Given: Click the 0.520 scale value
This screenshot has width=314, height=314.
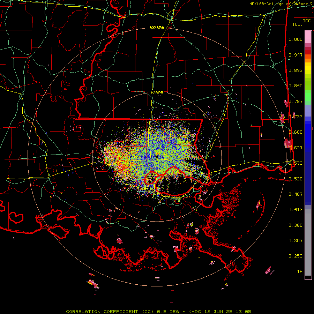Looking at the screenshot, I should 296,179.
